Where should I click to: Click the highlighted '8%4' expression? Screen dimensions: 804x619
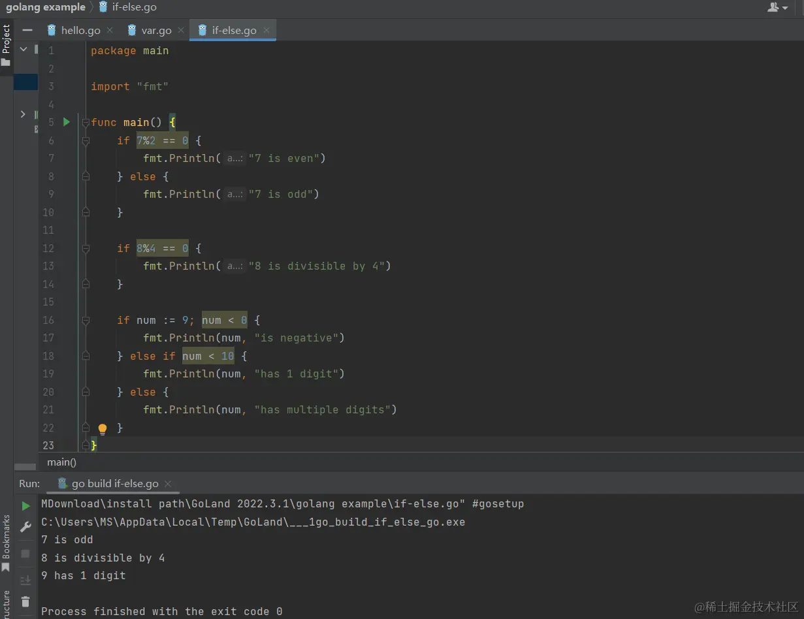[146, 248]
